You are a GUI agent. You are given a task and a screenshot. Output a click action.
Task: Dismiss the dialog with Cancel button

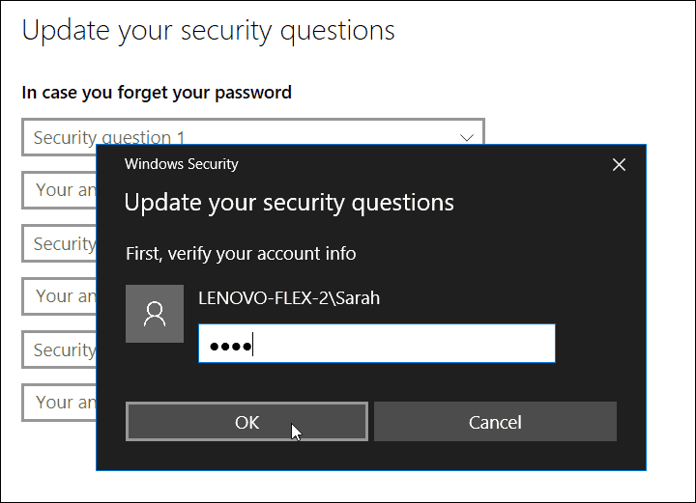(495, 422)
